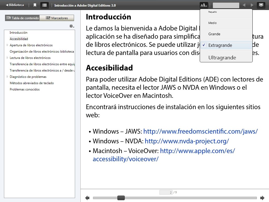The image size is (269, 202).
Task: Go to previous page with left arrow
Action: pos(87,198)
